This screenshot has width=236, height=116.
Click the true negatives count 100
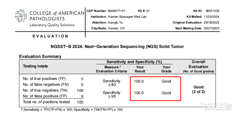[80, 91]
